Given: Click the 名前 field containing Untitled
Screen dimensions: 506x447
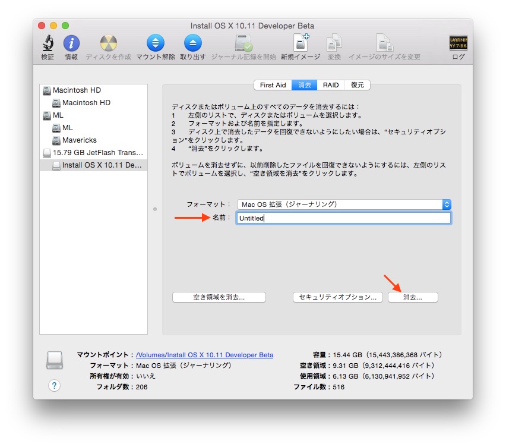Looking at the screenshot, I should (343, 218).
